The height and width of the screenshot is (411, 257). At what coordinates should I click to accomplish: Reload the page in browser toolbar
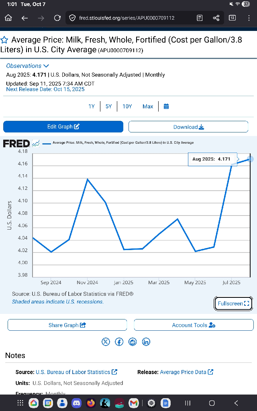(57, 18)
